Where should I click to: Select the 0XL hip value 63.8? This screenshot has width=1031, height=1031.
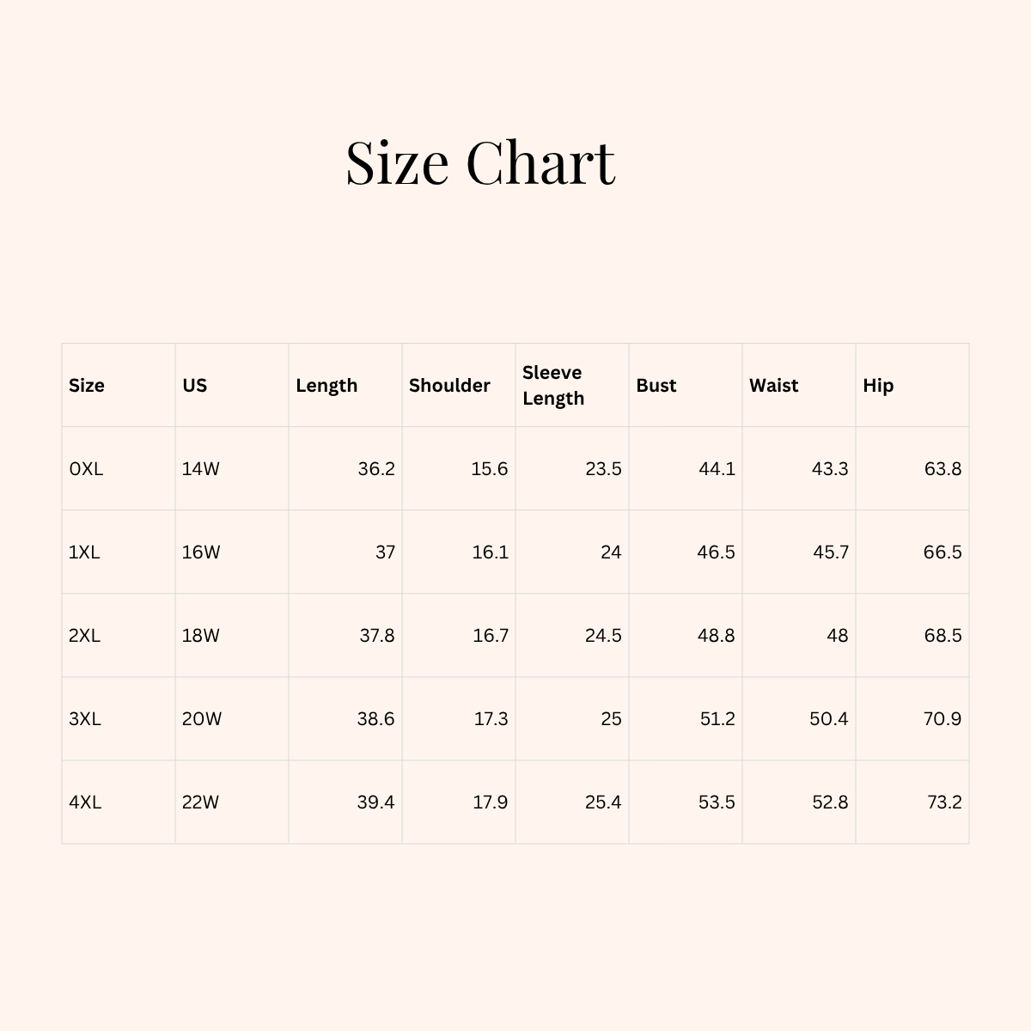click(943, 469)
